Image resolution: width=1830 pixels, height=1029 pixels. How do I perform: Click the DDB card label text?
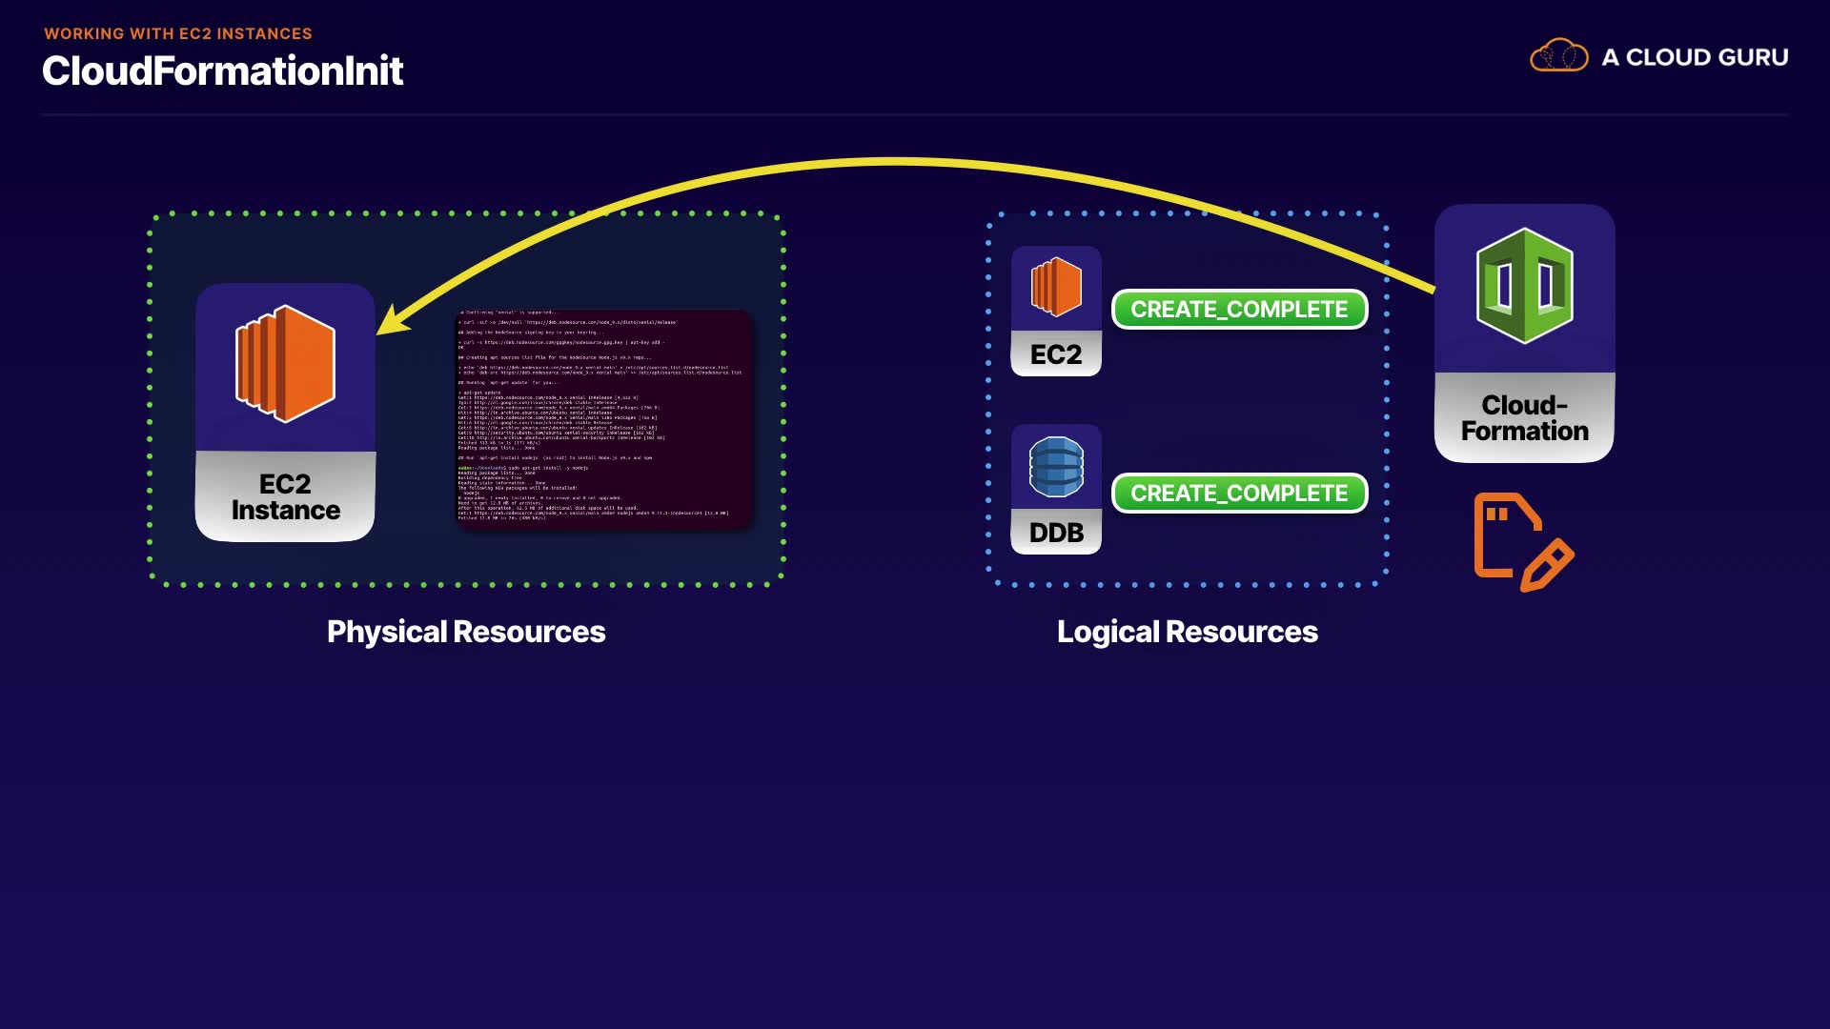pos(1056,533)
